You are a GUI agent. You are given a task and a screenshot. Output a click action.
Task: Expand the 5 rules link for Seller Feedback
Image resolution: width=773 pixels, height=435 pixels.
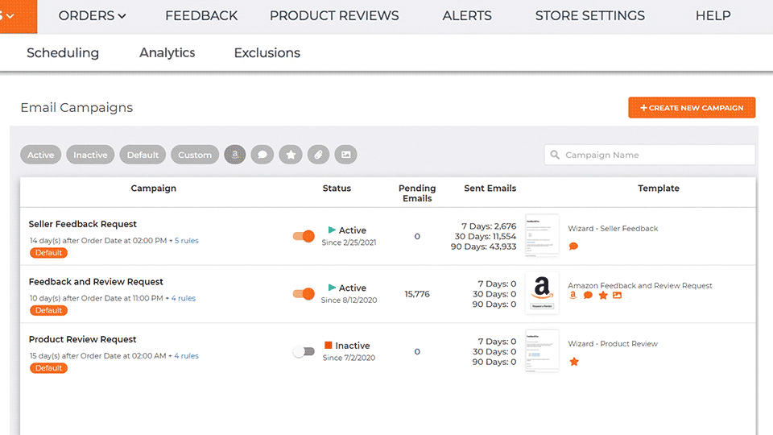[x=186, y=241]
